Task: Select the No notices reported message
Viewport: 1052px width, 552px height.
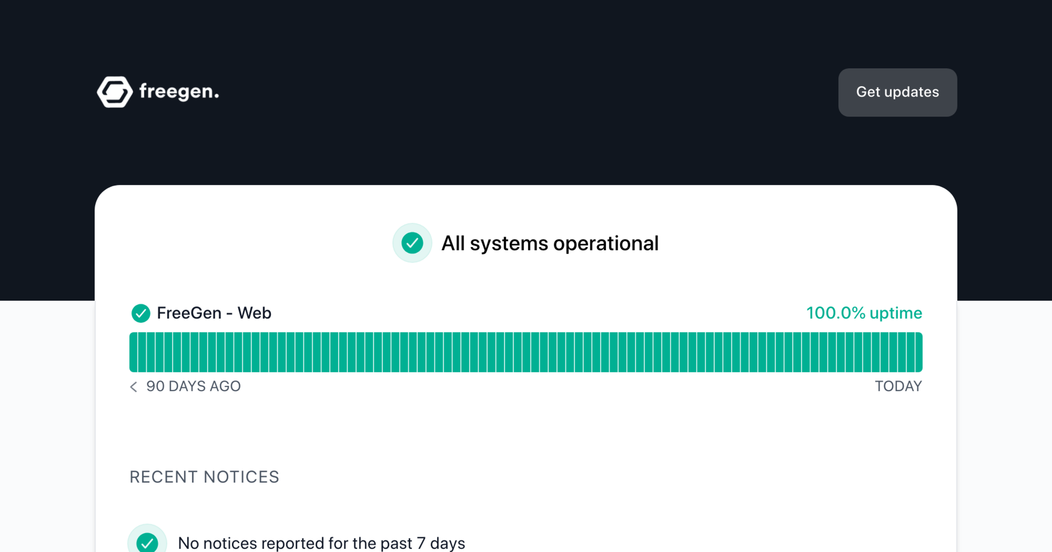Action: [321, 543]
